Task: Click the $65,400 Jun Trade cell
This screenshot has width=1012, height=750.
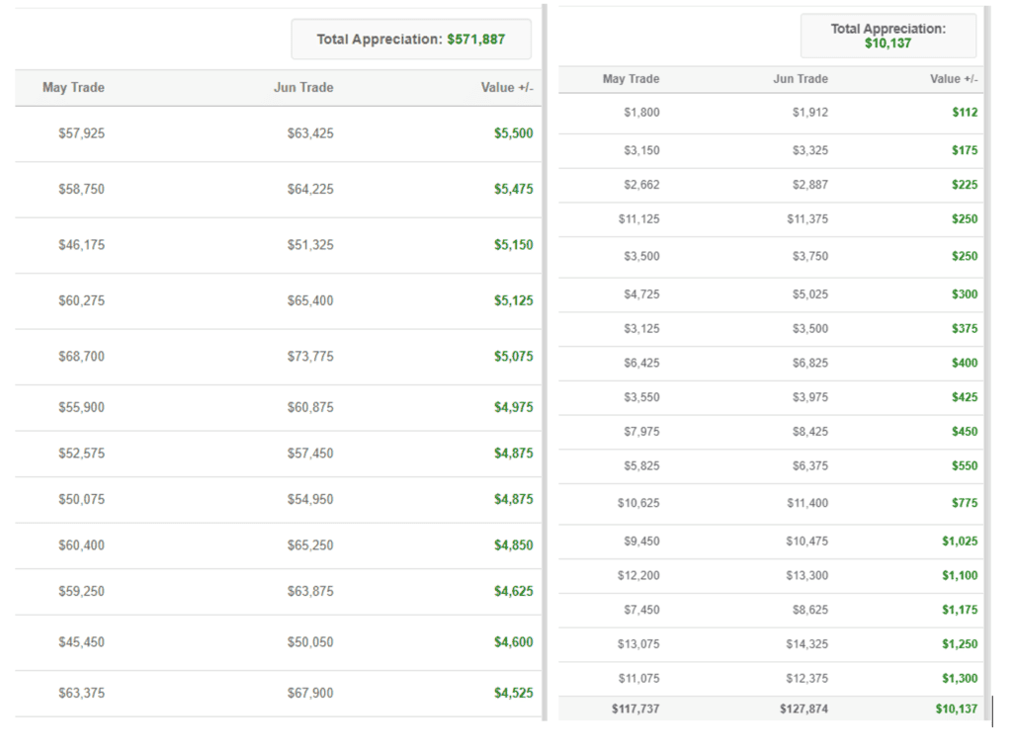Action: click(x=310, y=300)
